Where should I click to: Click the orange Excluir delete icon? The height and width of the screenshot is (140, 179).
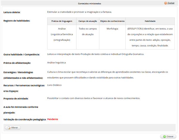(166, 3)
